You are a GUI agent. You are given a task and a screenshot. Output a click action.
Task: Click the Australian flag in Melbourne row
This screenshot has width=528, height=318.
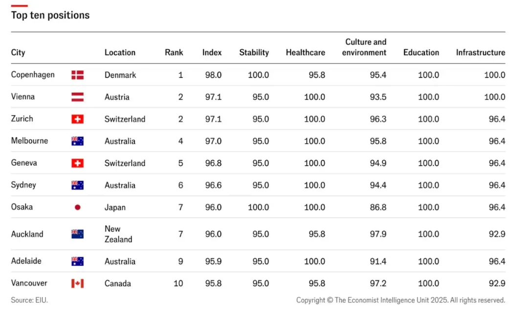(x=77, y=141)
